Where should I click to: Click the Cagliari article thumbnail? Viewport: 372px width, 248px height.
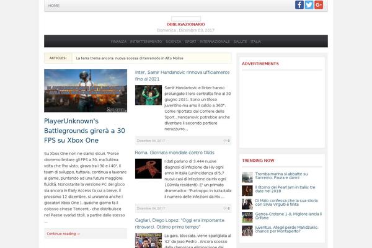click(x=148, y=241)
